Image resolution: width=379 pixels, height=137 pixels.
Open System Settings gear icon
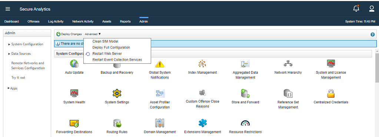coord(117,93)
